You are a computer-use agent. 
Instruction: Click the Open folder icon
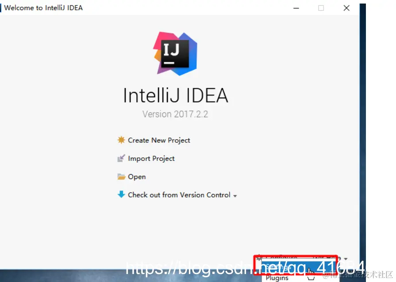[121, 176]
